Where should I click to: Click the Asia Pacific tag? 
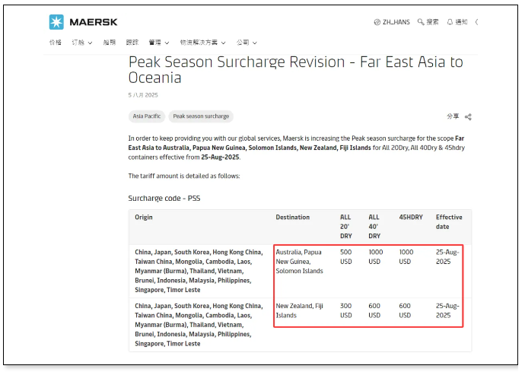pos(147,116)
